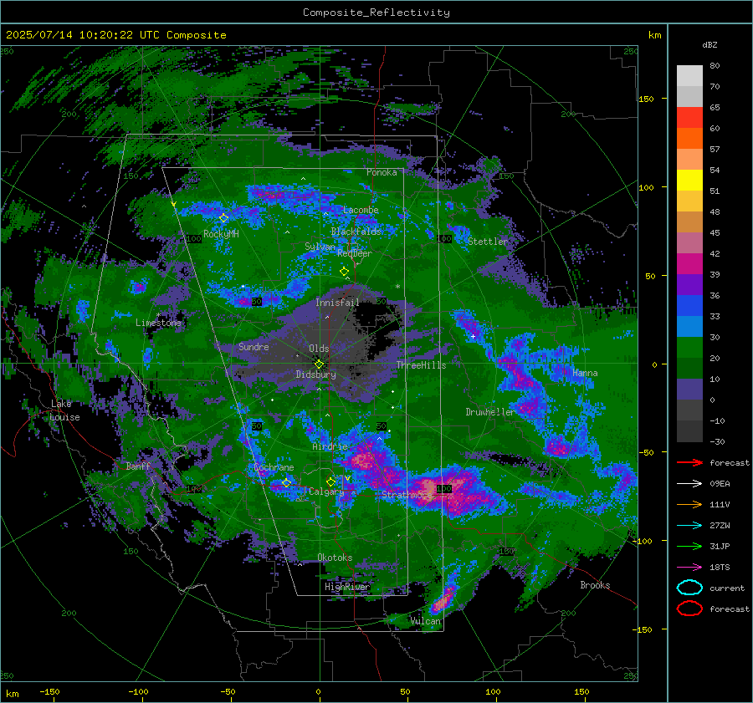Viewport: 753px width, 703px height.
Task: Click the Brooks label
Action: (595, 585)
